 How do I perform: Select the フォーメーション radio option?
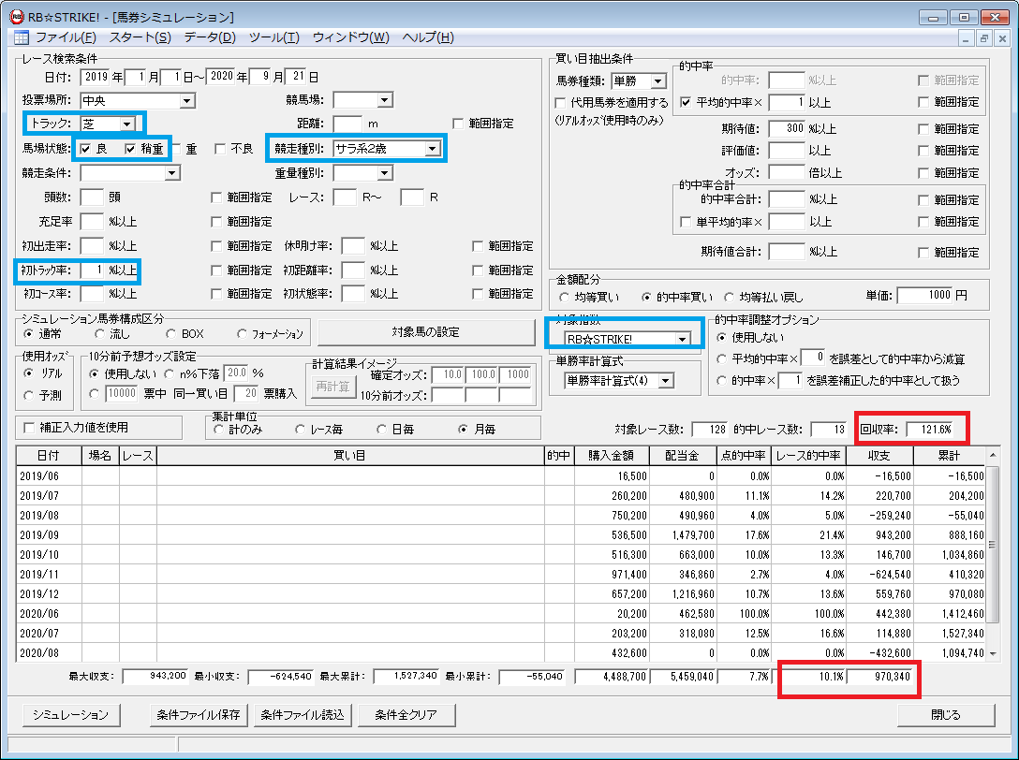tap(242, 334)
